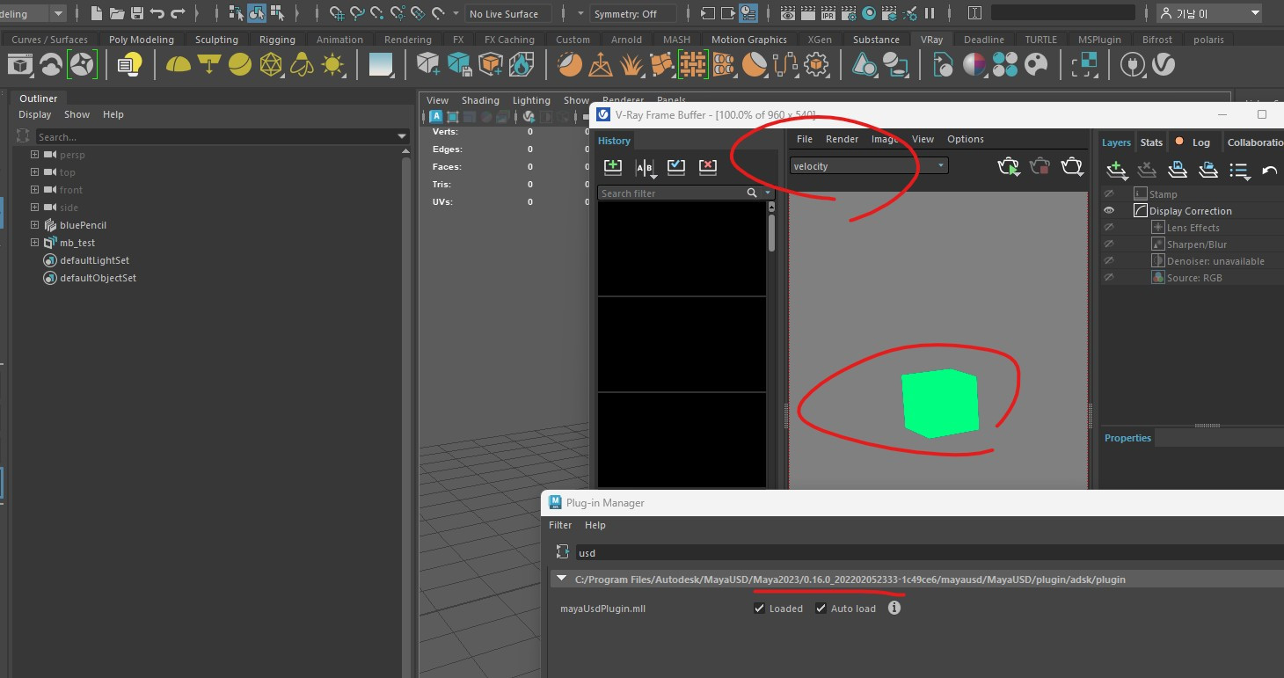
Task: Delete selected history image red X icon
Action: [708, 166]
